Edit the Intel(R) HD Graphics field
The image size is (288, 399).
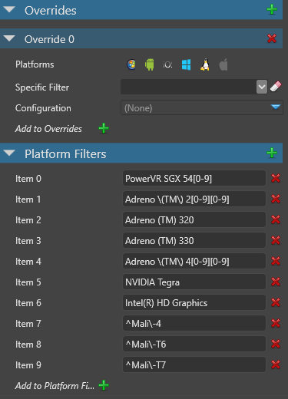(x=194, y=302)
